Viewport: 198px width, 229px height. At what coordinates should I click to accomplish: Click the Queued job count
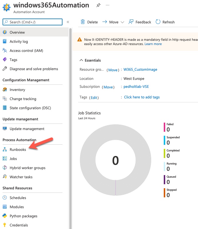(168, 182)
